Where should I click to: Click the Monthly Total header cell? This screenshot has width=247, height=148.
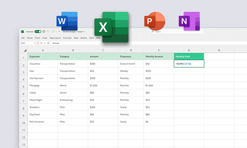(x=189, y=56)
